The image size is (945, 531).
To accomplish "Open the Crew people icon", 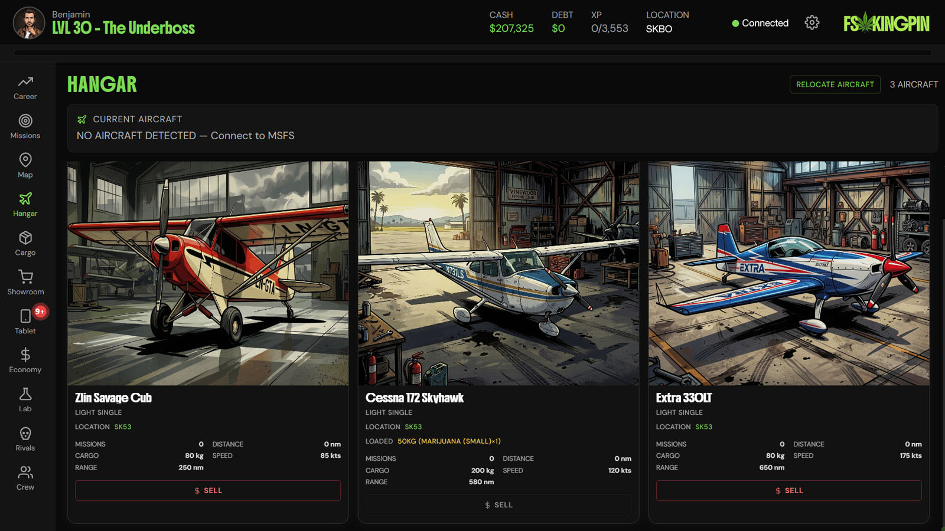I will click(25, 473).
